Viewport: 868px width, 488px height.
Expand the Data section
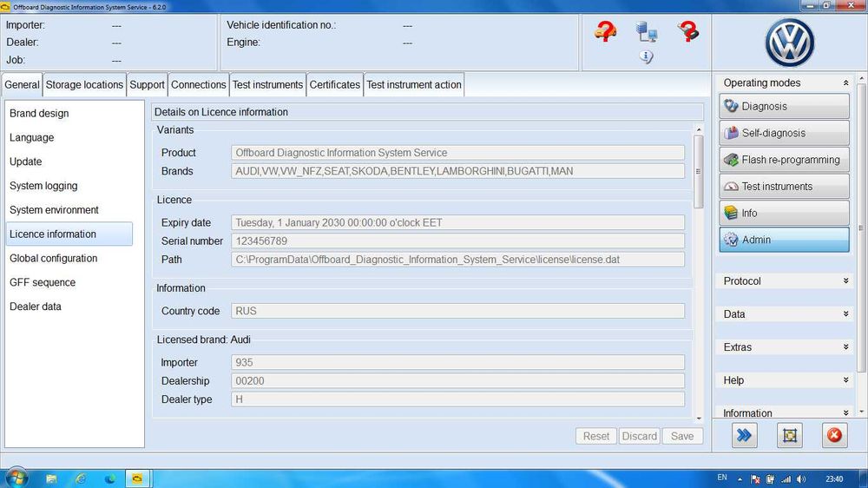coord(845,314)
